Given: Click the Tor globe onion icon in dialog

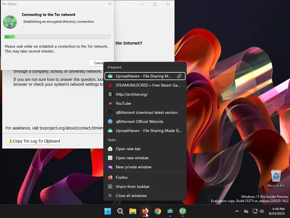Looking at the screenshot, I should tap(10, 22).
